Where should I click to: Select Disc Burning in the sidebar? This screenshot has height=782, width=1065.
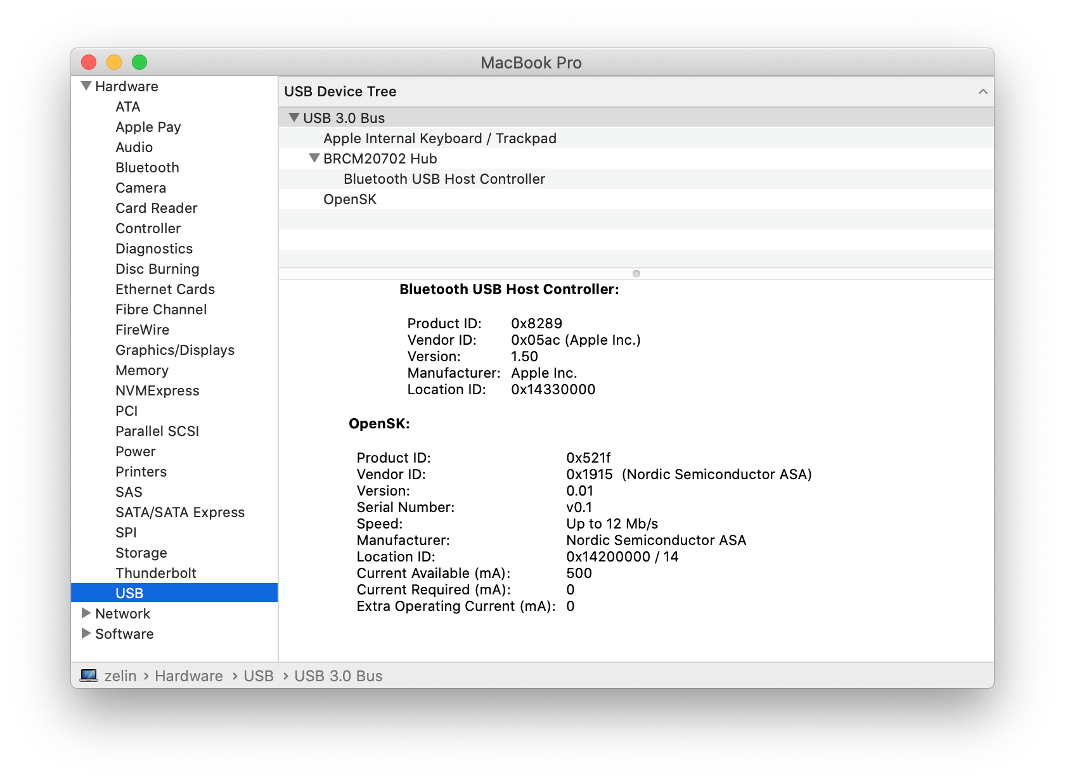pos(157,269)
